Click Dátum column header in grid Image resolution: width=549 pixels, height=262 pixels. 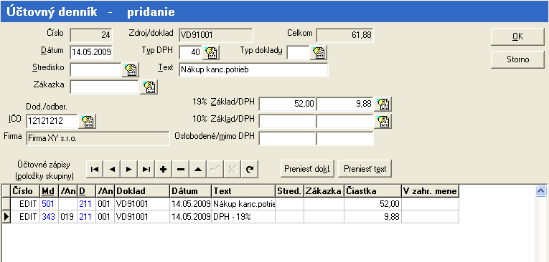tap(191, 191)
